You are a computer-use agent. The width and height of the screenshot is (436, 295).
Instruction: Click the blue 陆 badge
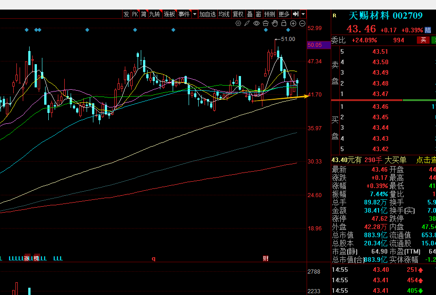pyautogui.click(x=428, y=30)
